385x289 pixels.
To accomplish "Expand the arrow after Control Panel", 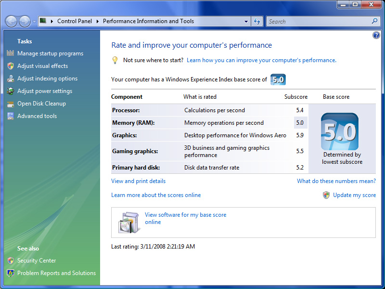I will 98,21.
